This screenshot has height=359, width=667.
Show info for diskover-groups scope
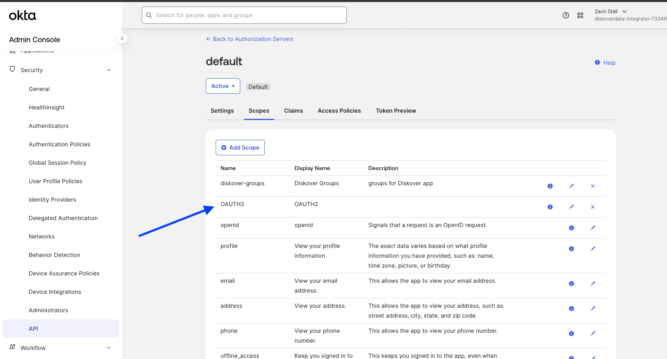(x=550, y=186)
